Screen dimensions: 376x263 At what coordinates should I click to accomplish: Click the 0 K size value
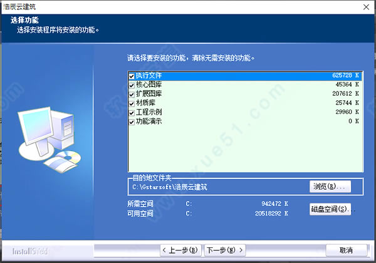point(353,121)
